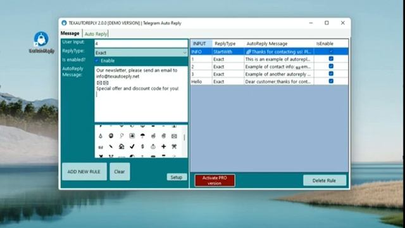The width and height of the screenshot is (405, 228).
Task: Click the Clear button
Action: click(x=120, y=172)
